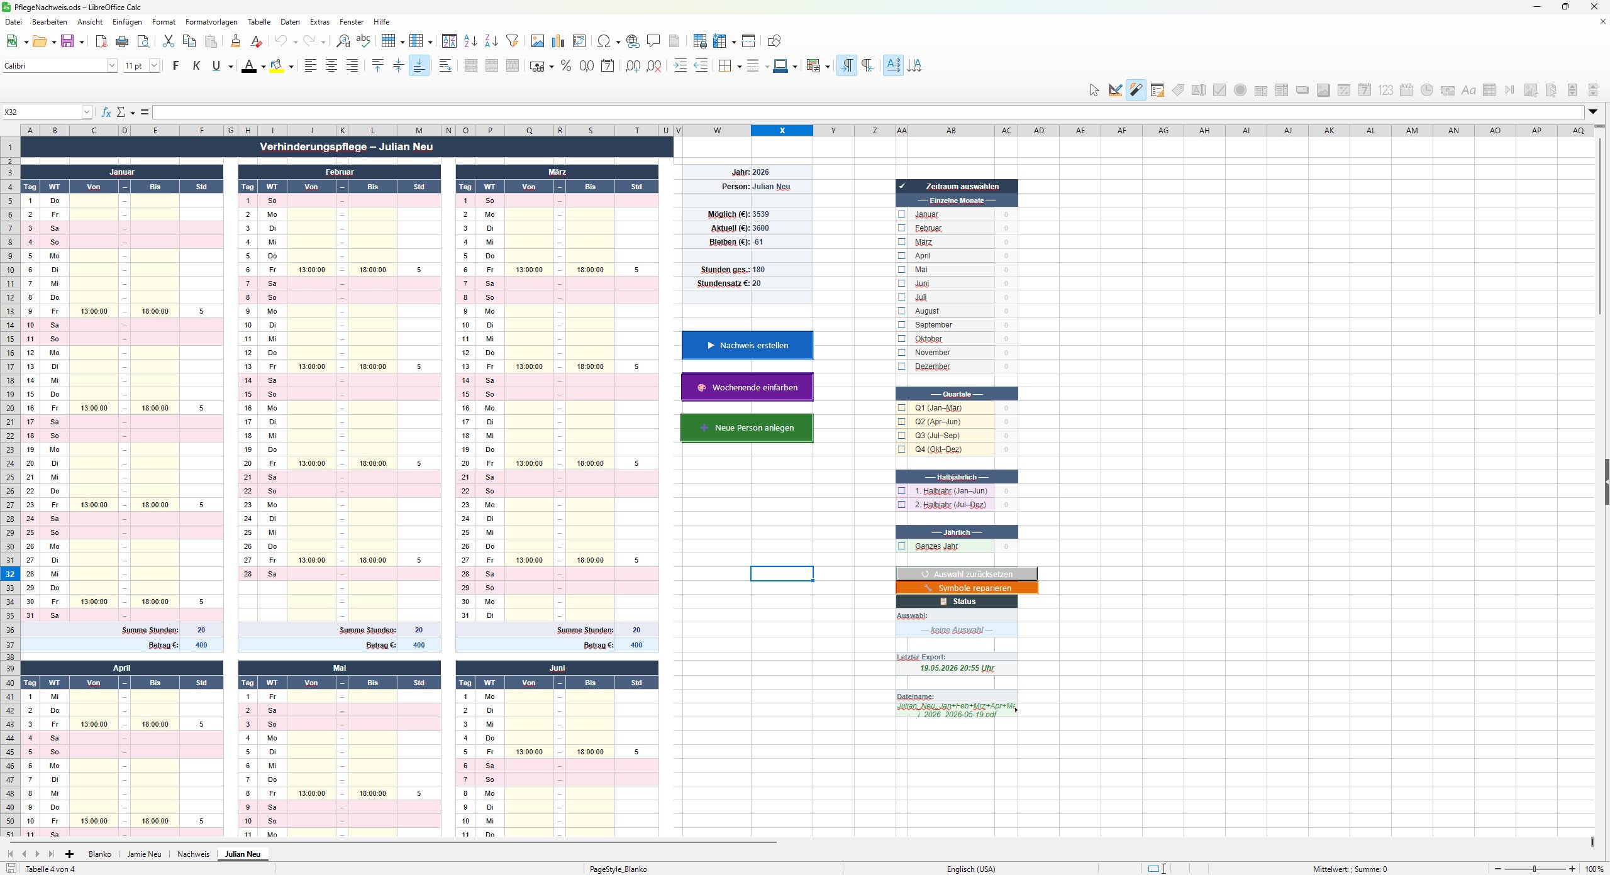Tick the Ganzes Jahr checkbox
Screen dimensions: 1610x875
click(902, 546)
